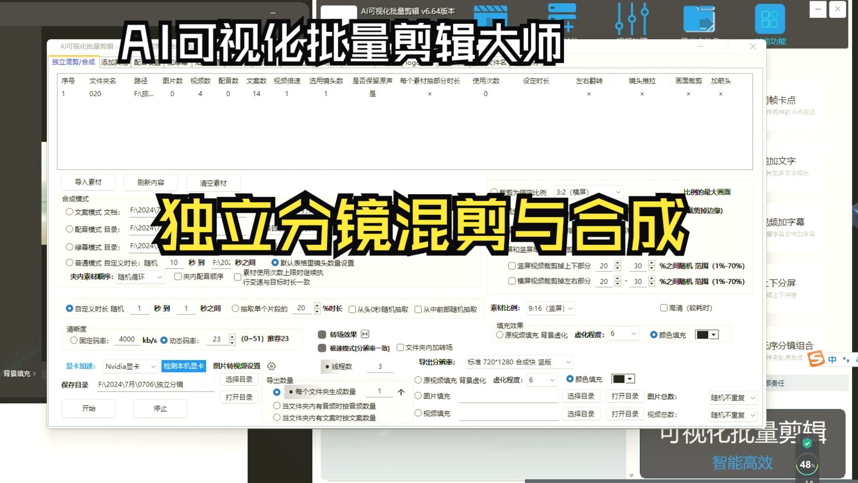
Task: Click 清空素材 button
Action: (213, 183)
